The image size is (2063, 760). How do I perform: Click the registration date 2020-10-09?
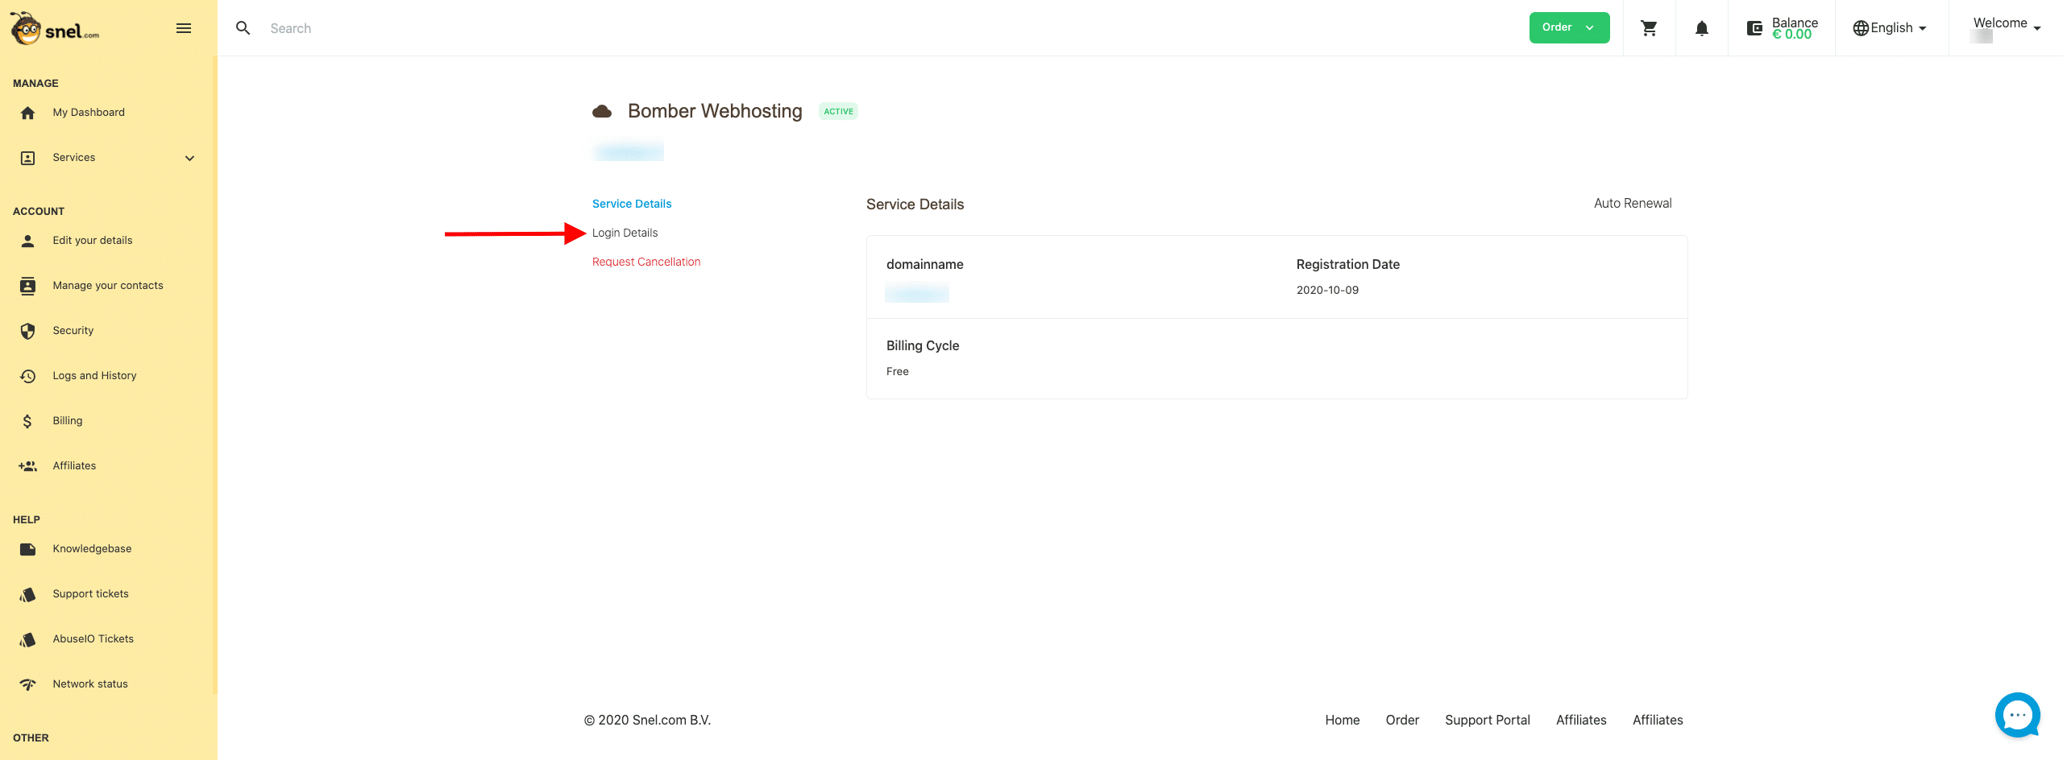[1327, 291]
